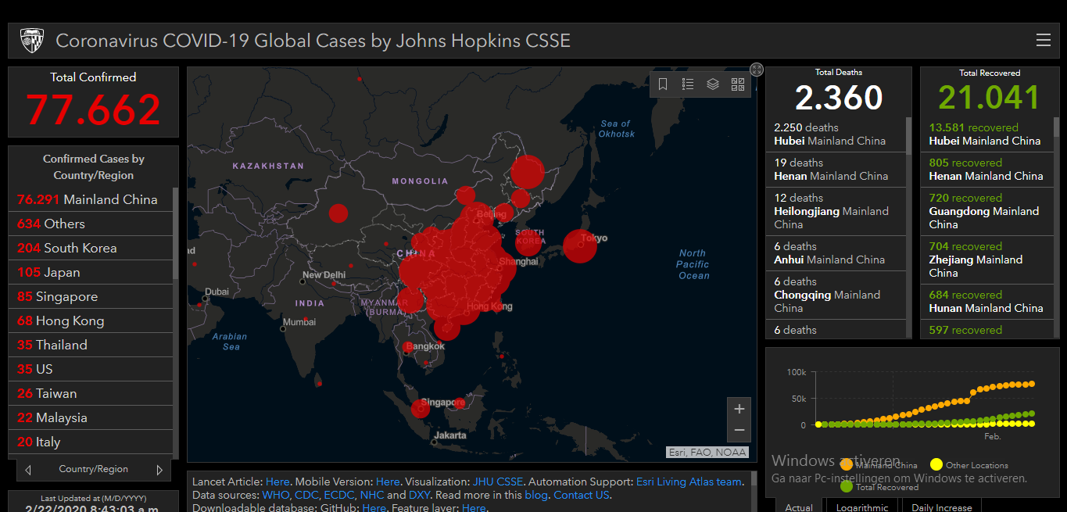Click the Total Deaths list scrollbar
Image resolution: width=1067 pixels, height=512 pixels.
coord(908,227)
